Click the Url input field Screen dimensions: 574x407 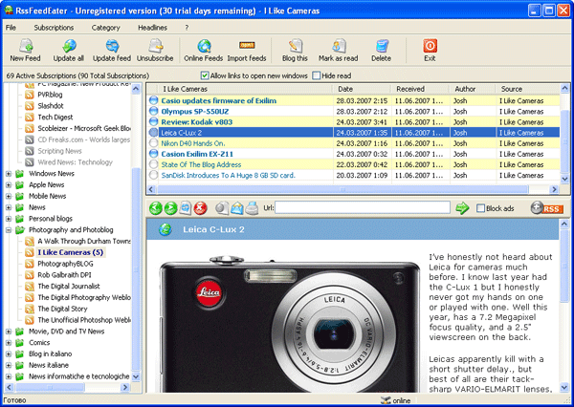click(362, 208)
